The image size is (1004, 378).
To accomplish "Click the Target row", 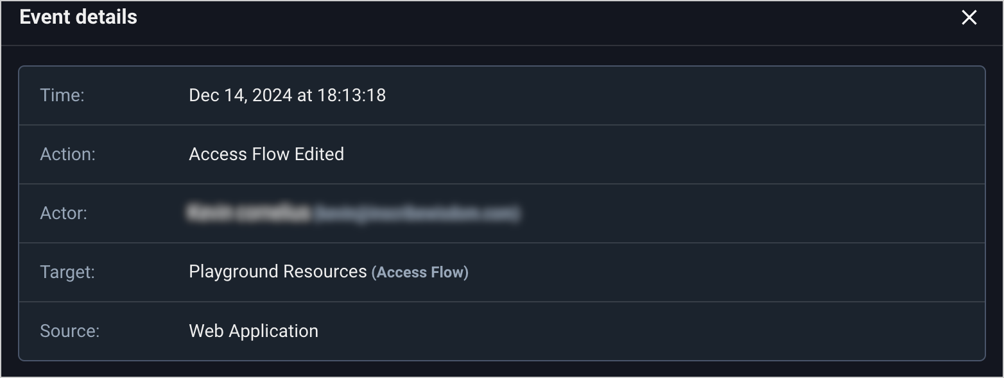I will point(642,272).
